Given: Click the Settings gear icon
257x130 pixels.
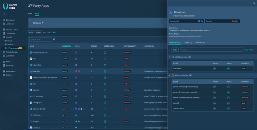Looking at the screenshot, I should coord(4,75).
